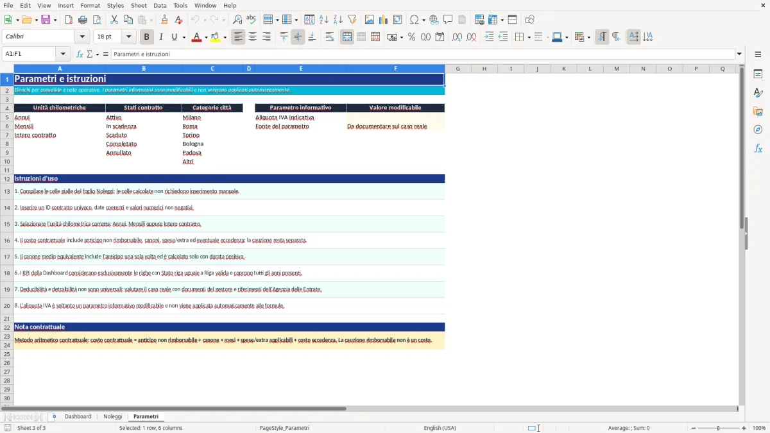Insert a pivot table
The height and width of the screenshot is (433, 770).
coord(398,20)
